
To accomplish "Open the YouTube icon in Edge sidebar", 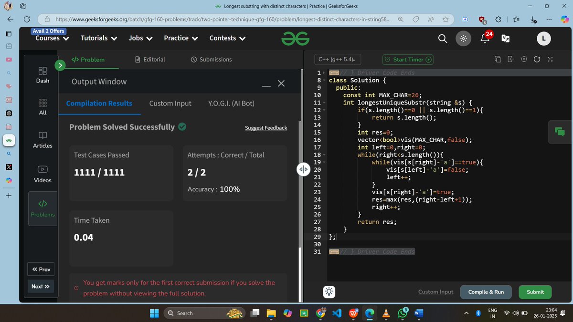I will (9, 60).
